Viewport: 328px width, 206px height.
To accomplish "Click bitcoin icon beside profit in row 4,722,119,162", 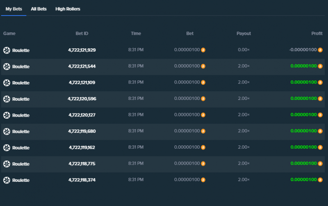I will 320,147.
